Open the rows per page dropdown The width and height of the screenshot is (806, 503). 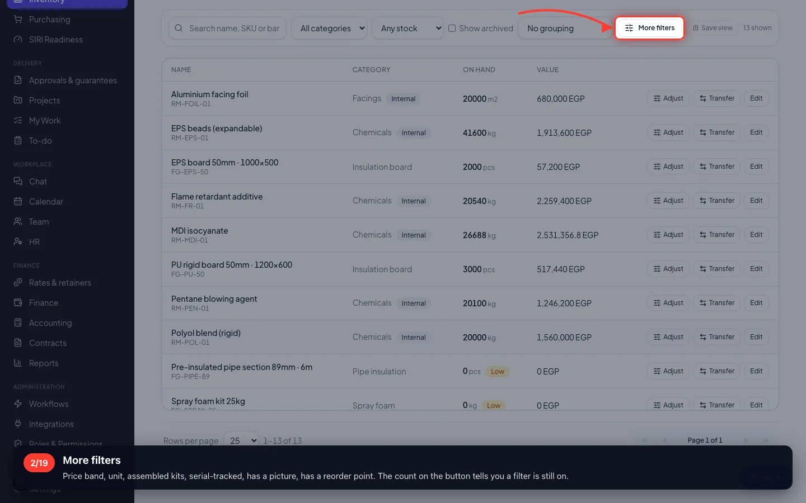click(241, 441)
